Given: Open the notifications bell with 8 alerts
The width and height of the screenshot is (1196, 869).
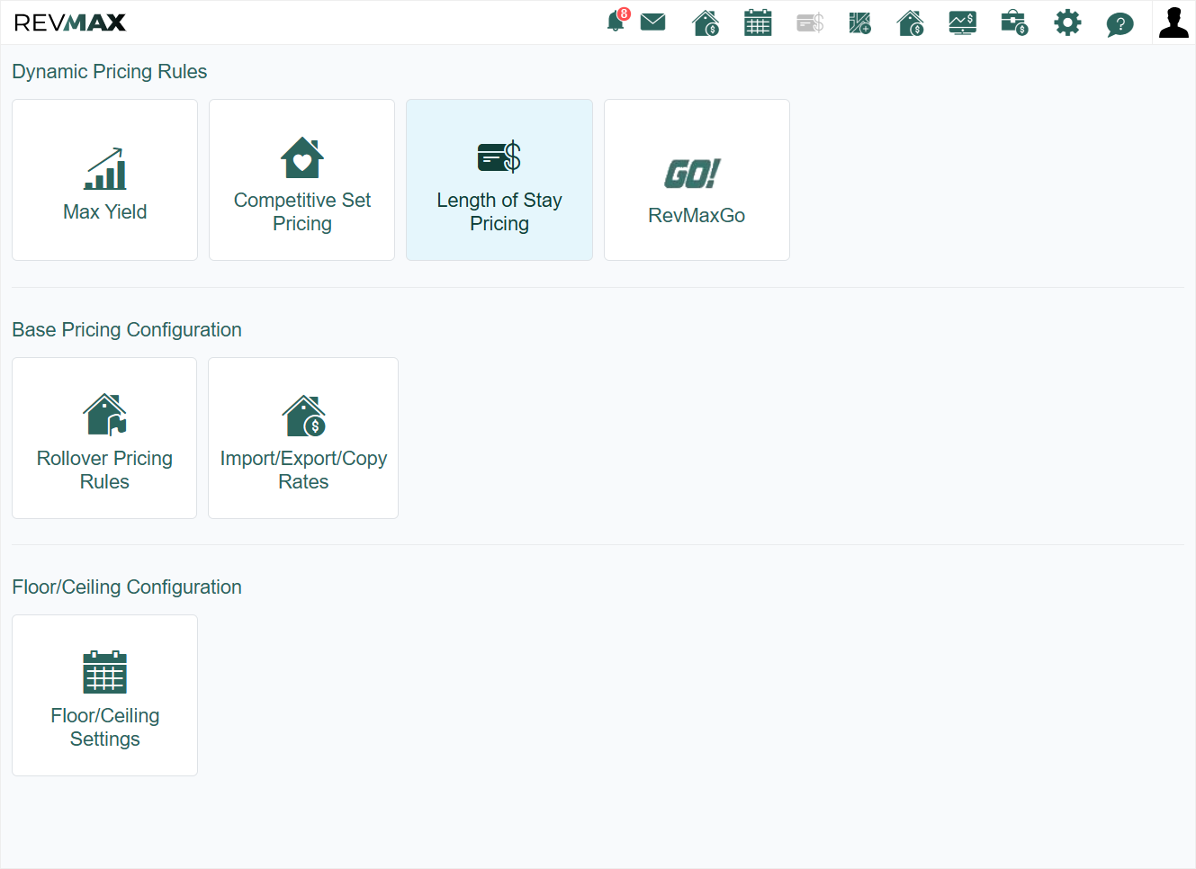Looking at the screenshot, I should [x=617, y=21].
